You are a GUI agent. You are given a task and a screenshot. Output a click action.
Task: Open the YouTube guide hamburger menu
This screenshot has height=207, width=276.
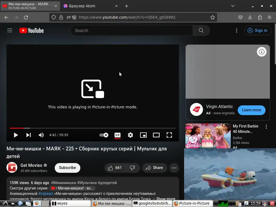coord(10,30)
